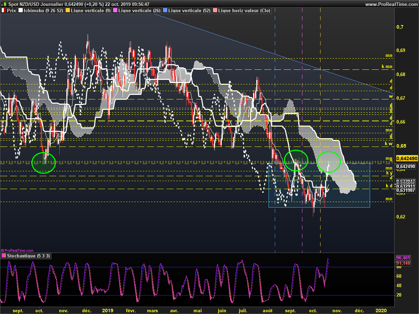
Task: Select the Prix legend label
Action: pos(12,11)
